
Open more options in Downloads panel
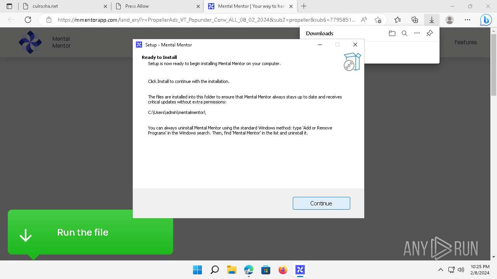[417, 33]
